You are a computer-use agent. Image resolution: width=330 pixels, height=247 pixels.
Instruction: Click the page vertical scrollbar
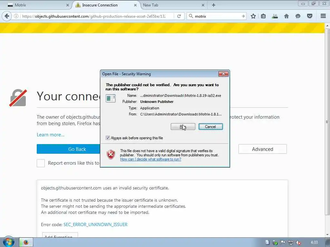327,122
